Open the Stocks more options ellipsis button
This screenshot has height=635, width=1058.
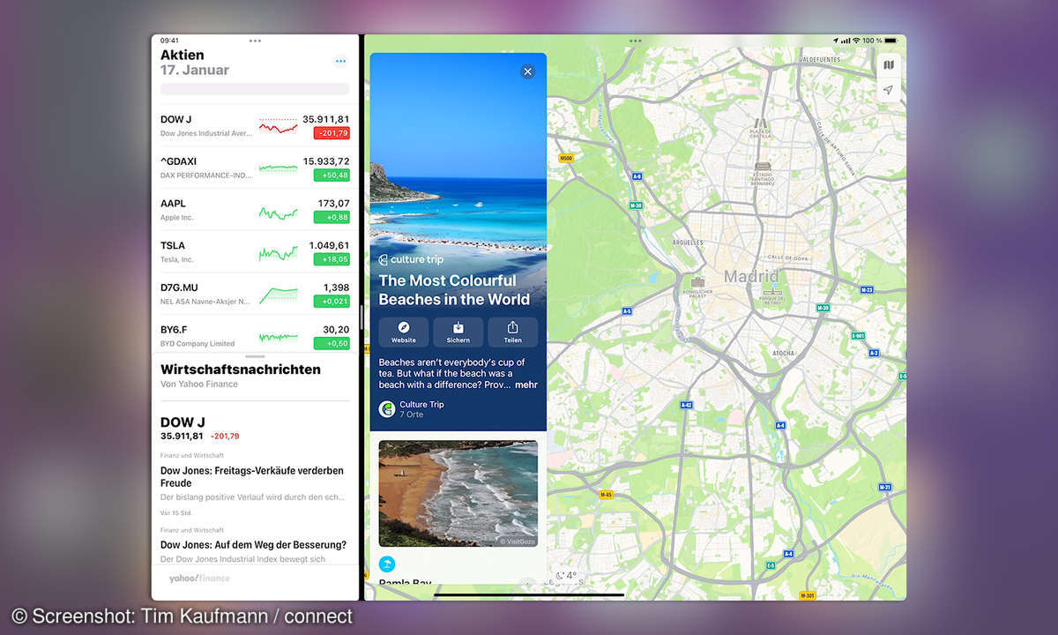(340, 61)
